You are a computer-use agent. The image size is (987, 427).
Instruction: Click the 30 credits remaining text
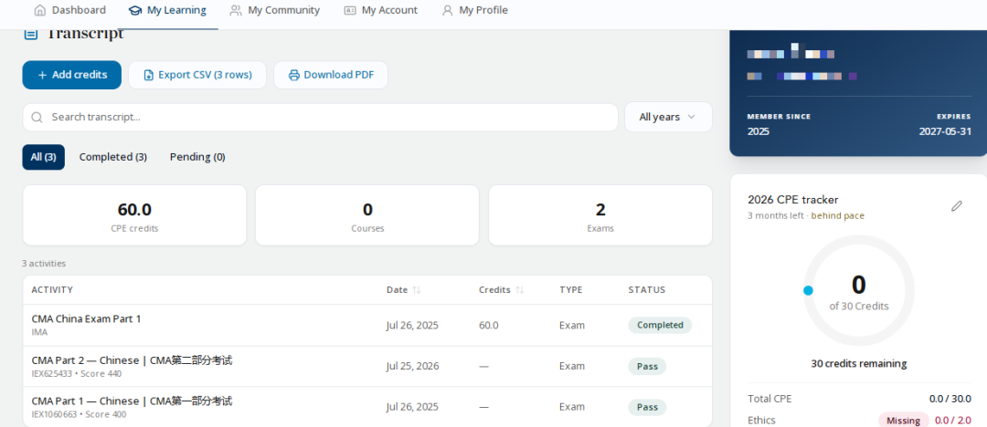tap(858, 363)
